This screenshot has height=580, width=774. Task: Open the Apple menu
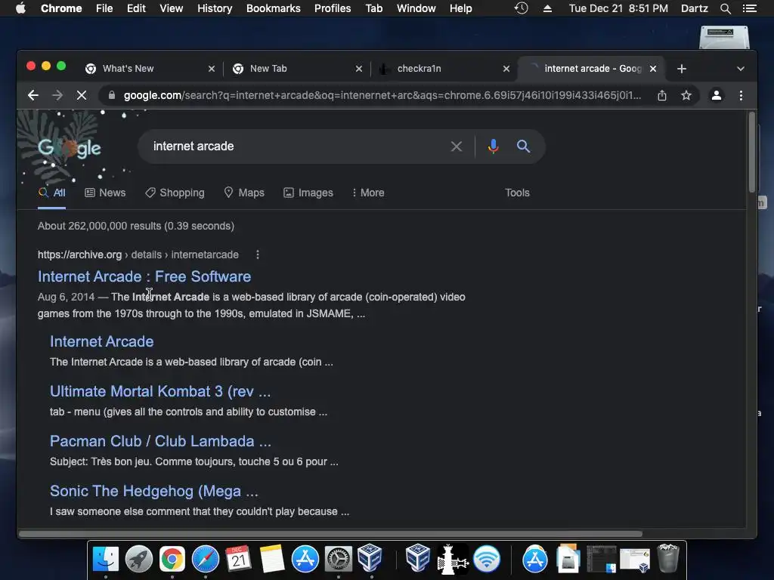tap(20, 8)
